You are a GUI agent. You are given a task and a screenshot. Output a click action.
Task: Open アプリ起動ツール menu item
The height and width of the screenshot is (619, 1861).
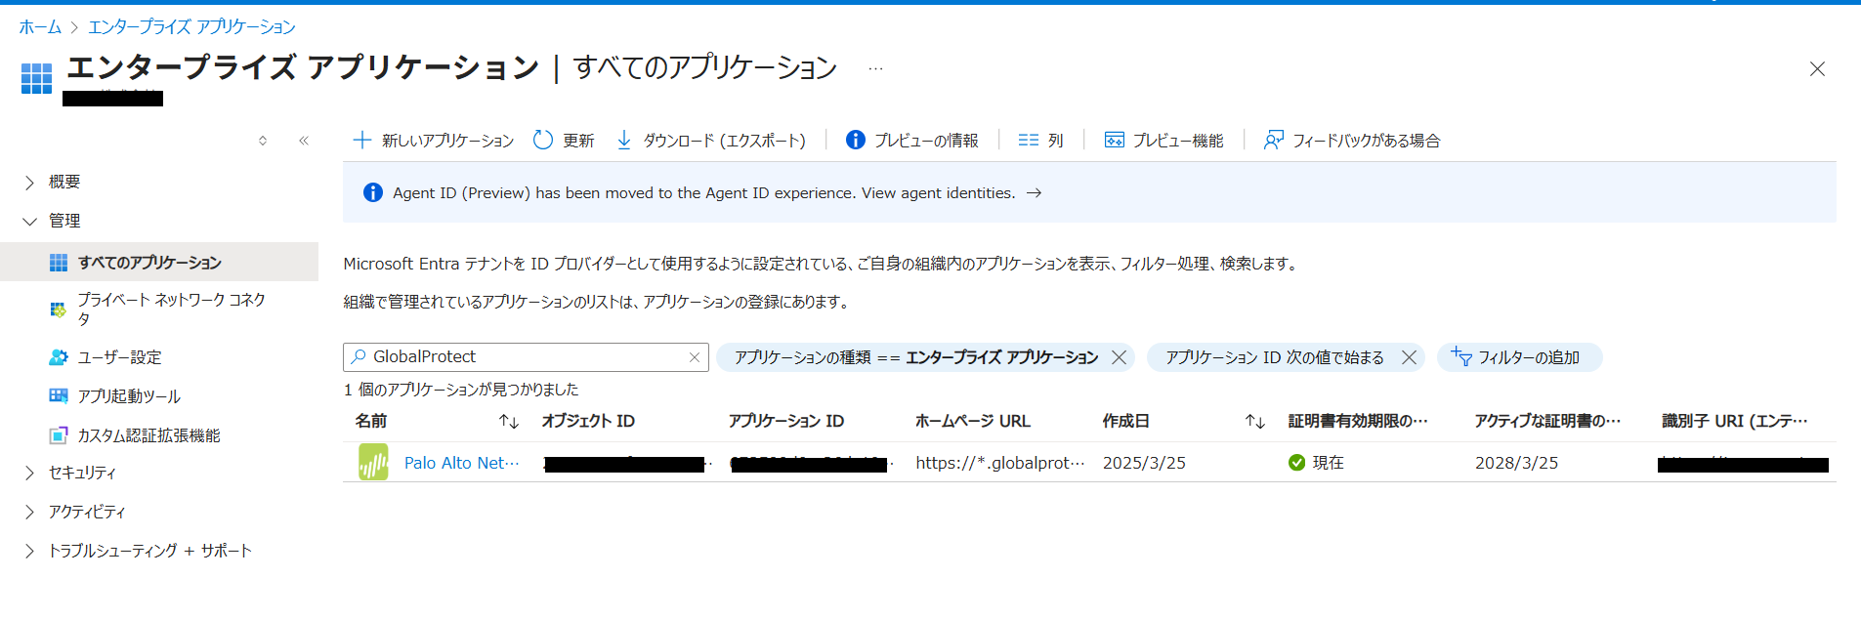tap(129, 396)
